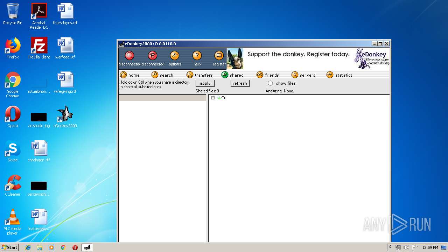
Task: Go to the servers tab
Action: tap(303, 75)
